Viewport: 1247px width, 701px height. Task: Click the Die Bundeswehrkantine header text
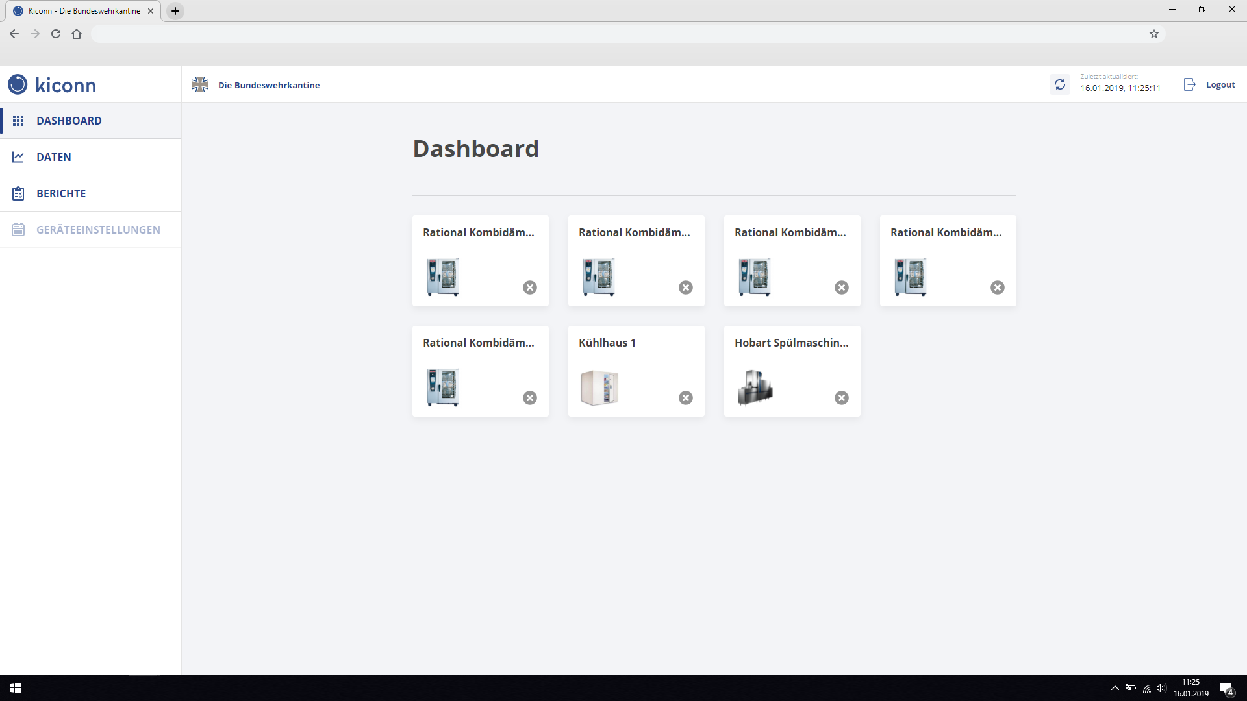(269, 85)
